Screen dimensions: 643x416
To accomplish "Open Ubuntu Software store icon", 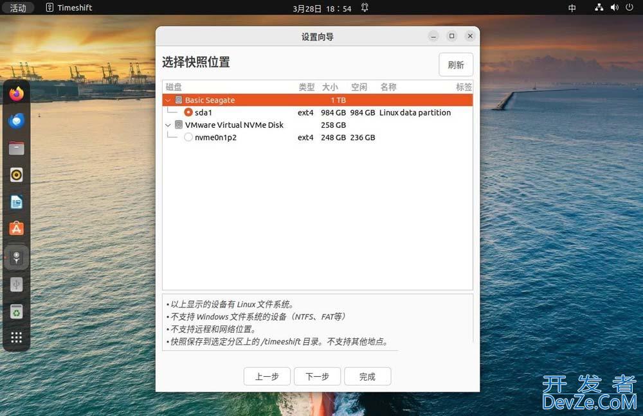I will [17, 229].
